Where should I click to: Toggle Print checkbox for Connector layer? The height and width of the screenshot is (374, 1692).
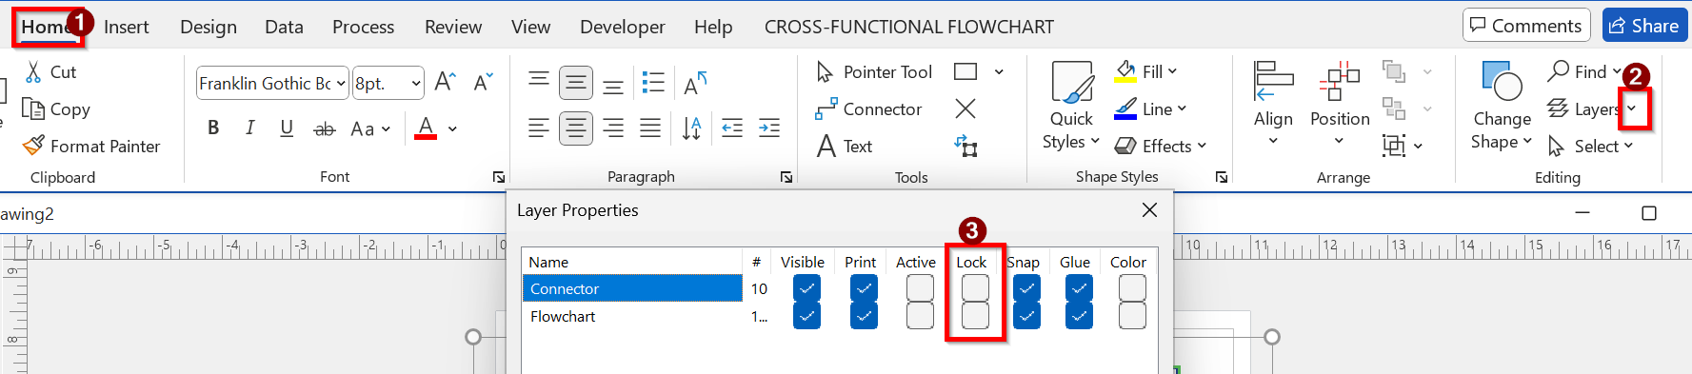coord(864,288)
